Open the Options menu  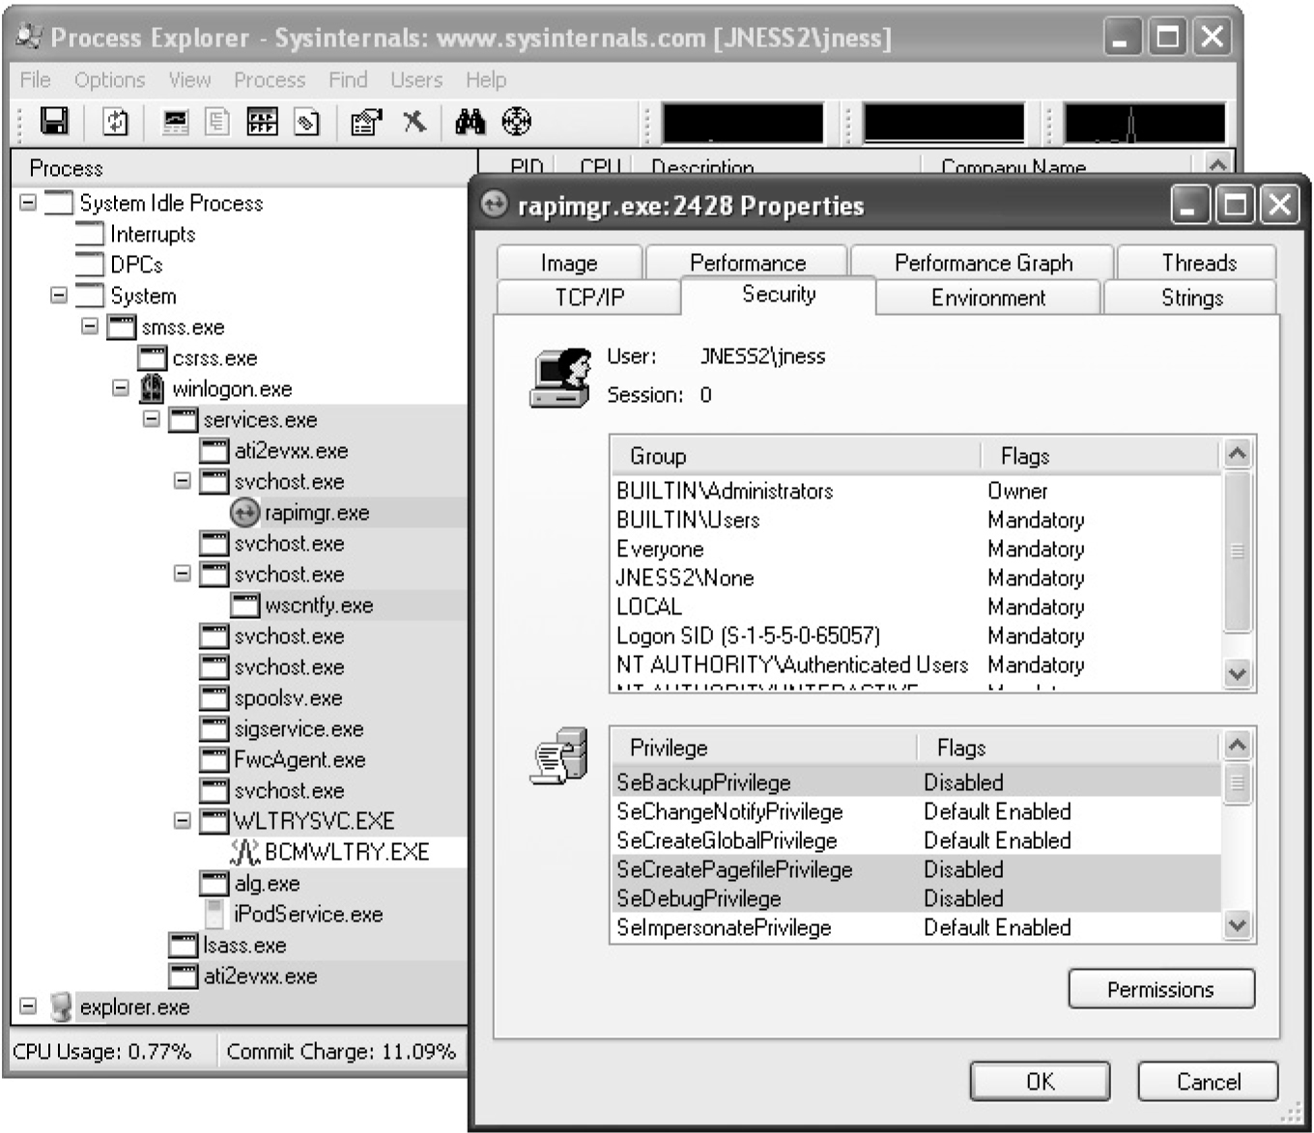click(x=109, y=80)
